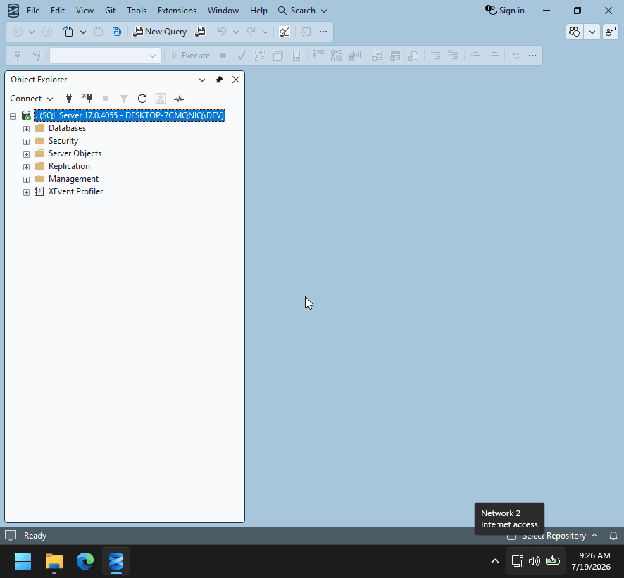Click the Connect Object Explorer plug icon
Viewport: 624px width, 578px height.
(69, 99)
